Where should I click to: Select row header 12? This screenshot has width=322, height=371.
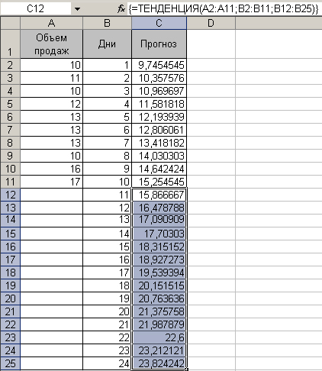(x=10, y=195)
